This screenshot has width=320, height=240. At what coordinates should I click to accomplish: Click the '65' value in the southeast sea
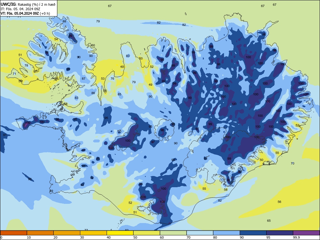tap(269, 220)
